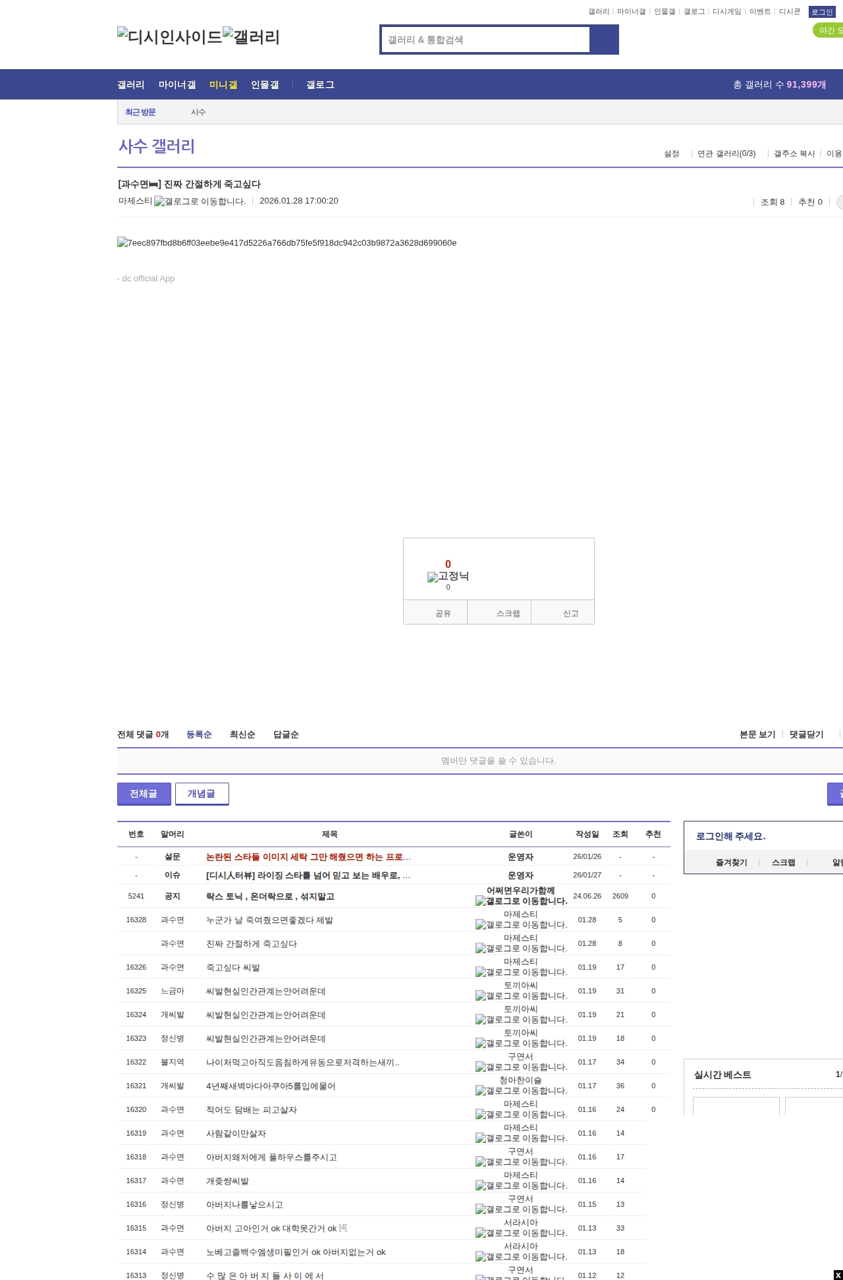Click the 고정닉 recommend icon in vote box

[x=448, y=576]
